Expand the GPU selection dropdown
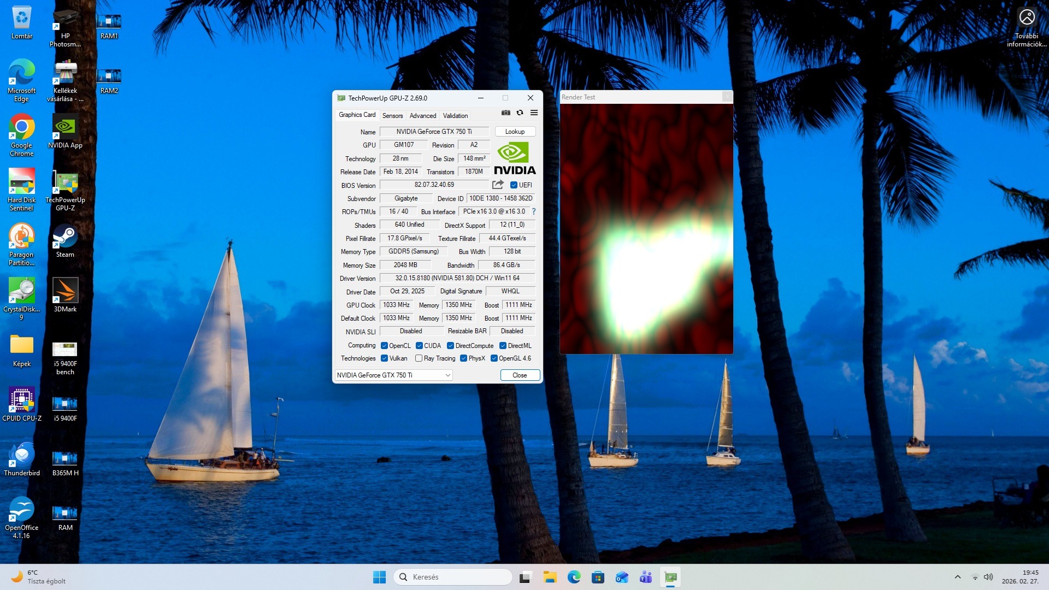The width and height of the screenshot is (1049, 590). (447, 375)
